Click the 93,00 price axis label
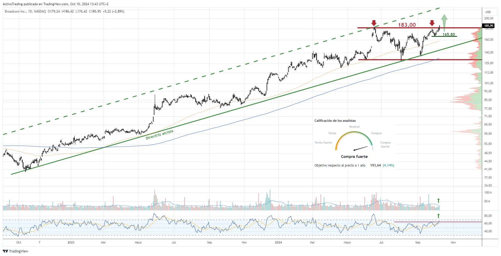Viewport: 501px width, 256px height. coord(488,91)
